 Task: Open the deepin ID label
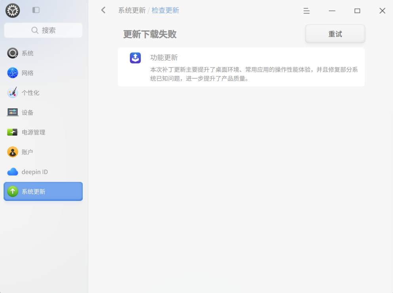click(34, 172)
